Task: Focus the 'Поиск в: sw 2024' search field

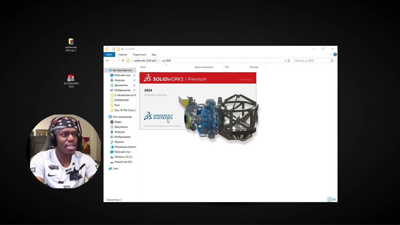Action: click(314, 61)
